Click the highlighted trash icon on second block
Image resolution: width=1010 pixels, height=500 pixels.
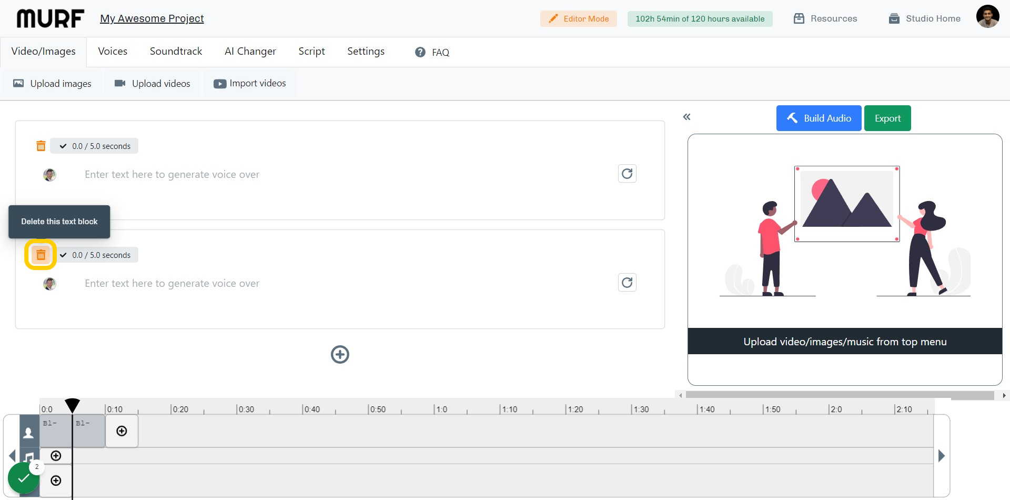click(41, 255)
